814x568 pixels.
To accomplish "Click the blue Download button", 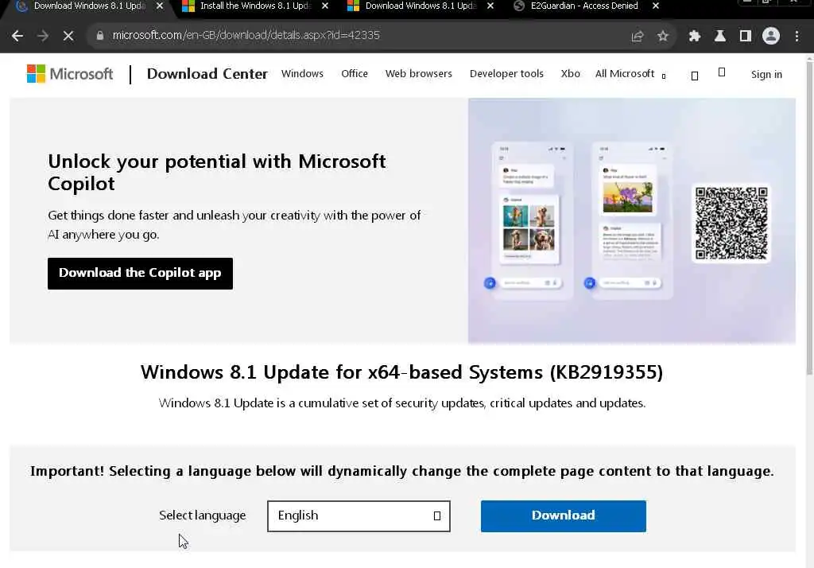I will (x=564, y=516).
